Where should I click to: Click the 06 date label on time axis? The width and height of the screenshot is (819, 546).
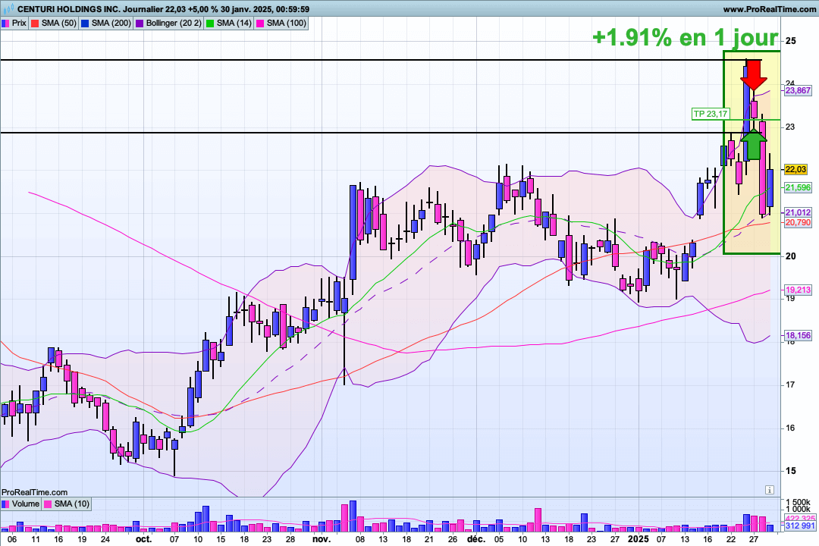tap(11, 539)
